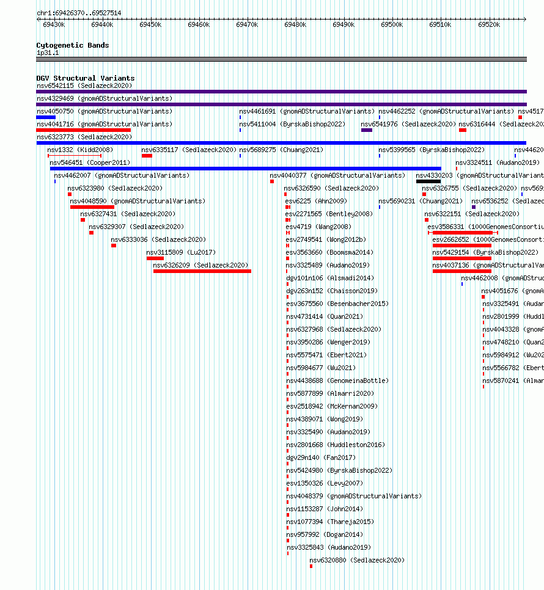The image size is (544, 590).
Task: Select nsv6333036 (Sedlazeck2020) variant
Action: click(158, 239)
